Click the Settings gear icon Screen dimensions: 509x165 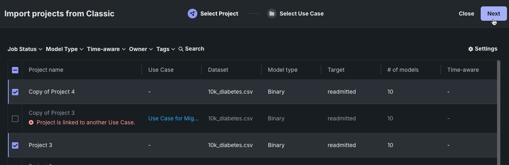pos(471,49)
